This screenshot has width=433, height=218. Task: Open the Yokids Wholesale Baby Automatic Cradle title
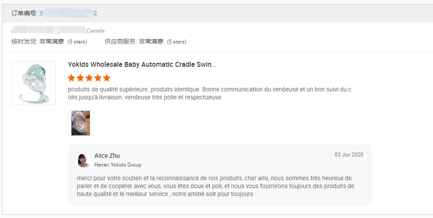click(142, 65)
